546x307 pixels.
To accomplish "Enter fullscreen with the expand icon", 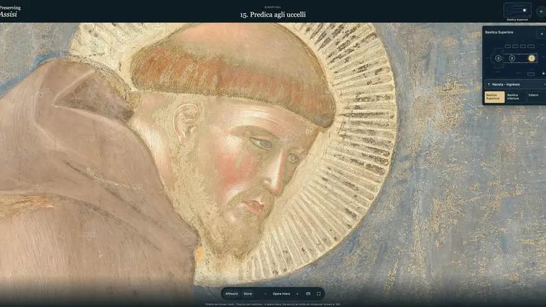I will point(318,294).
